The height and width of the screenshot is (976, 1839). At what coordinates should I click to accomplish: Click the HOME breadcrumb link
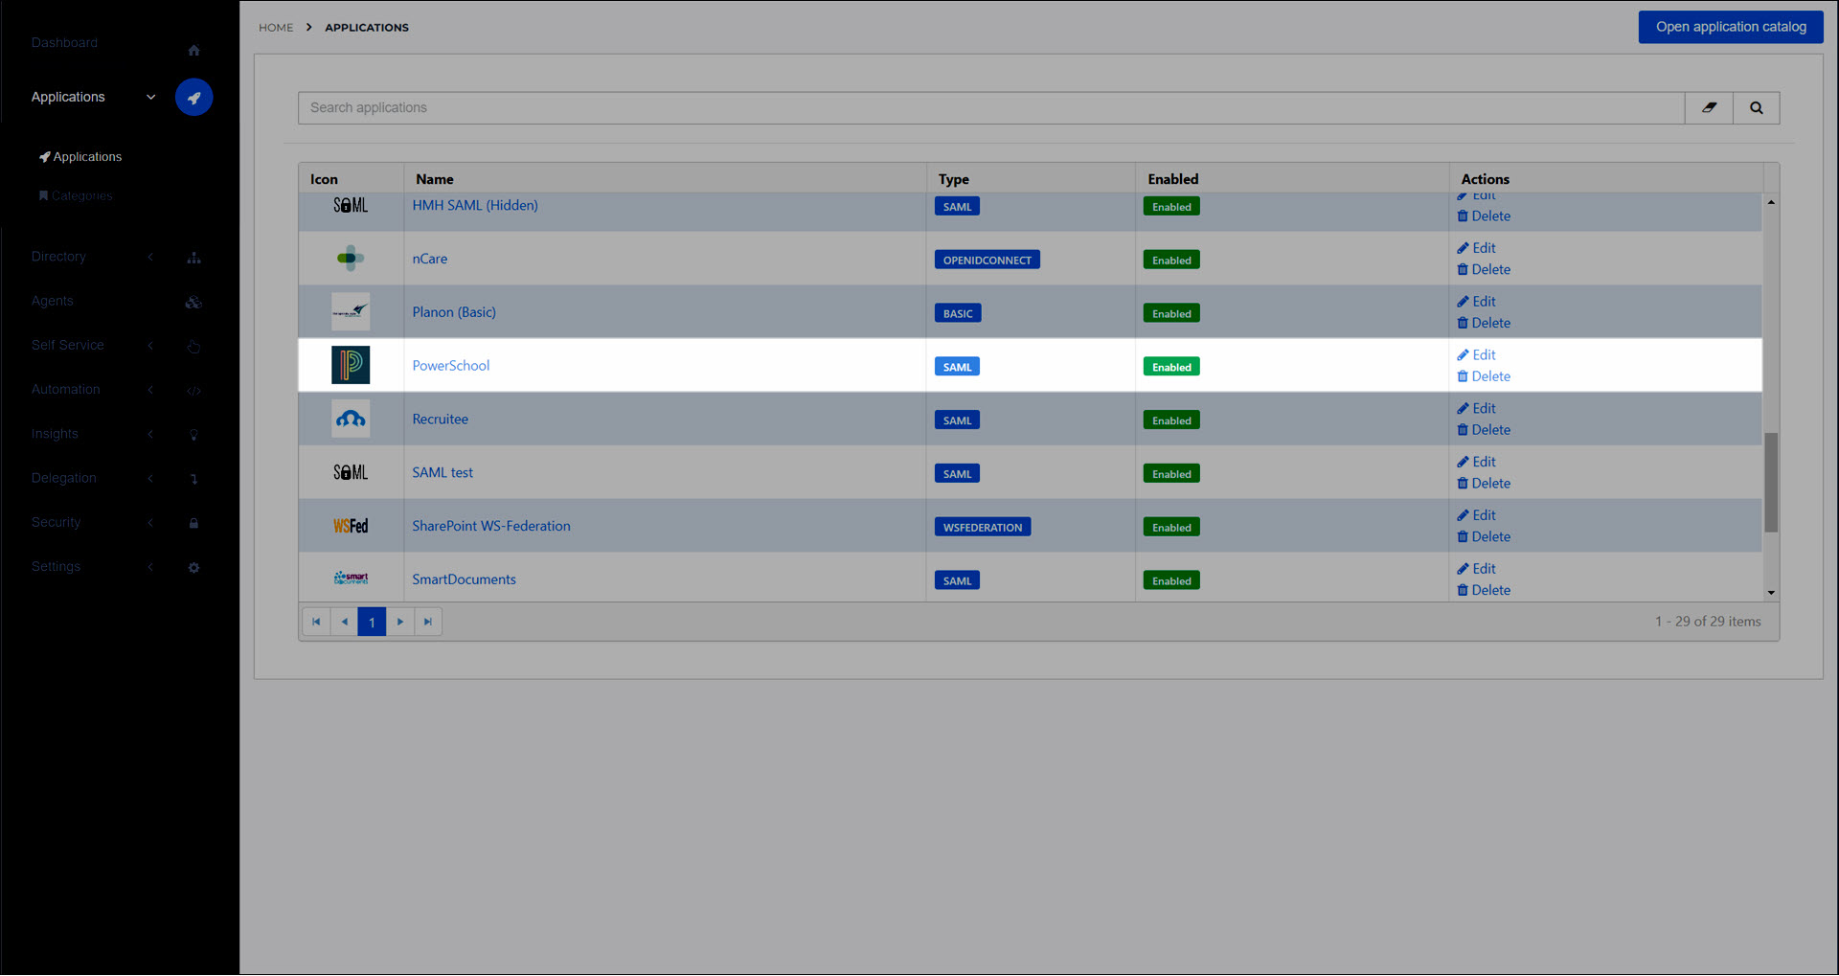[x=276, y=28]
